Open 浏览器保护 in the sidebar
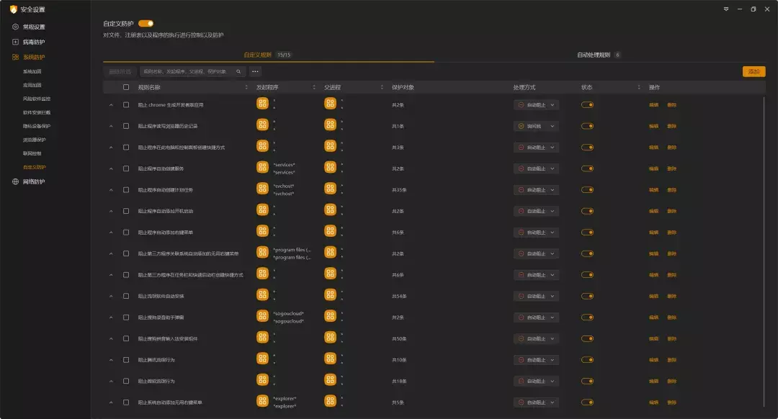The width and height of the screenshot is (778, 419). pos(34,140)
